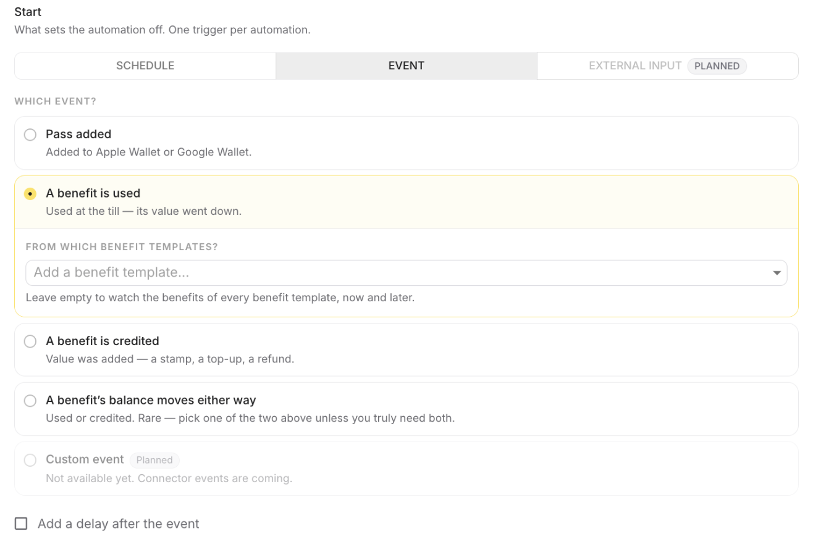The image size is (813, 539).
Task: Click 'Added to Apple Wallet or Google Wallet.'
Action: coord(149,152)
